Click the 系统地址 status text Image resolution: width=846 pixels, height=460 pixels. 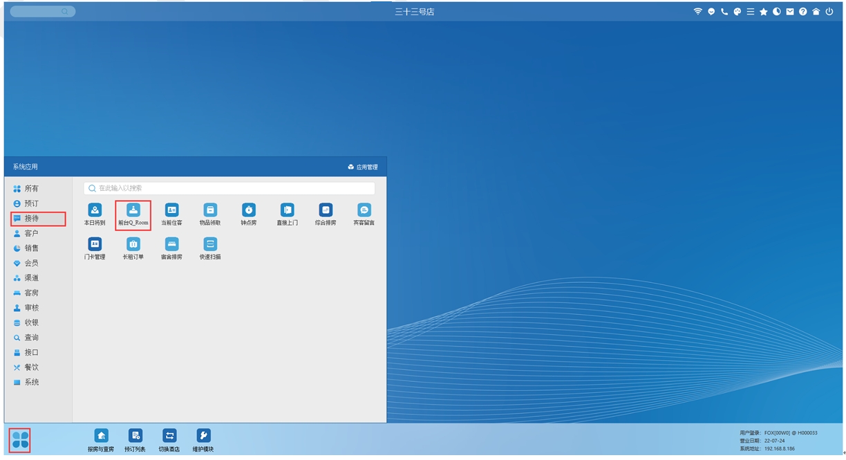click(767, 449)
